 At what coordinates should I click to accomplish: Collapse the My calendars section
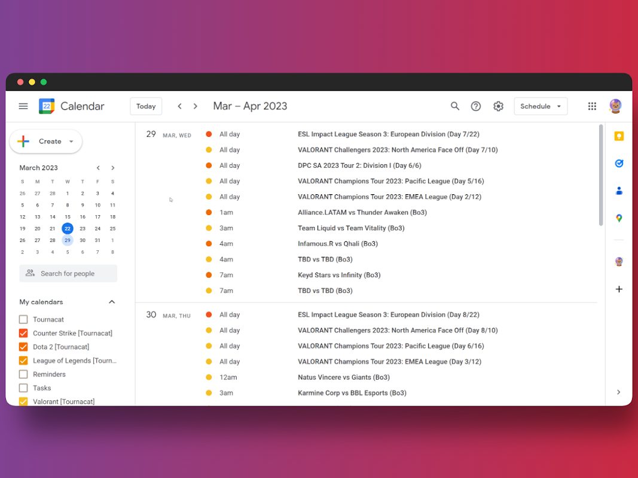click(x=112, y=302)
